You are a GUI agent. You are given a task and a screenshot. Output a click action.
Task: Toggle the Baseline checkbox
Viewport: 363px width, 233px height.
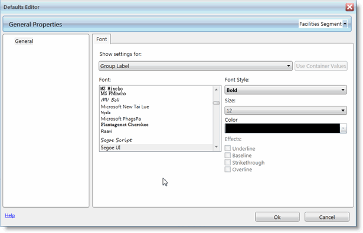click(x=228, y=155)
